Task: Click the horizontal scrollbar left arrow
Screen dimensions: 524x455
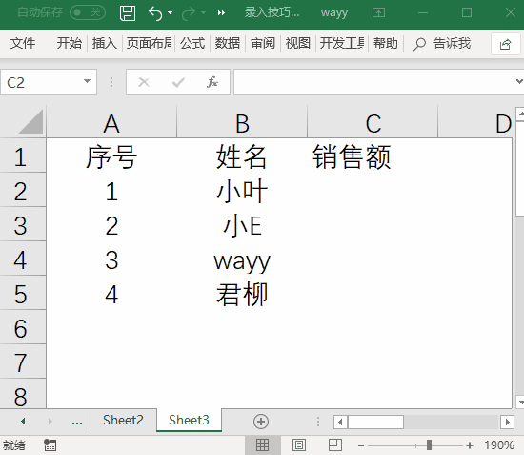Action: click(340, 422)
